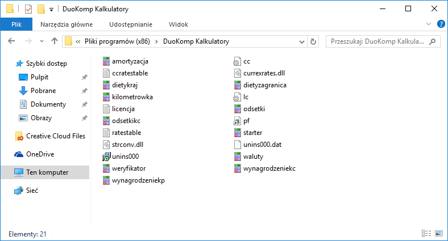Select the cc settings file icon
The width and height of the screenshot is (448, 241).
[237, 61]
